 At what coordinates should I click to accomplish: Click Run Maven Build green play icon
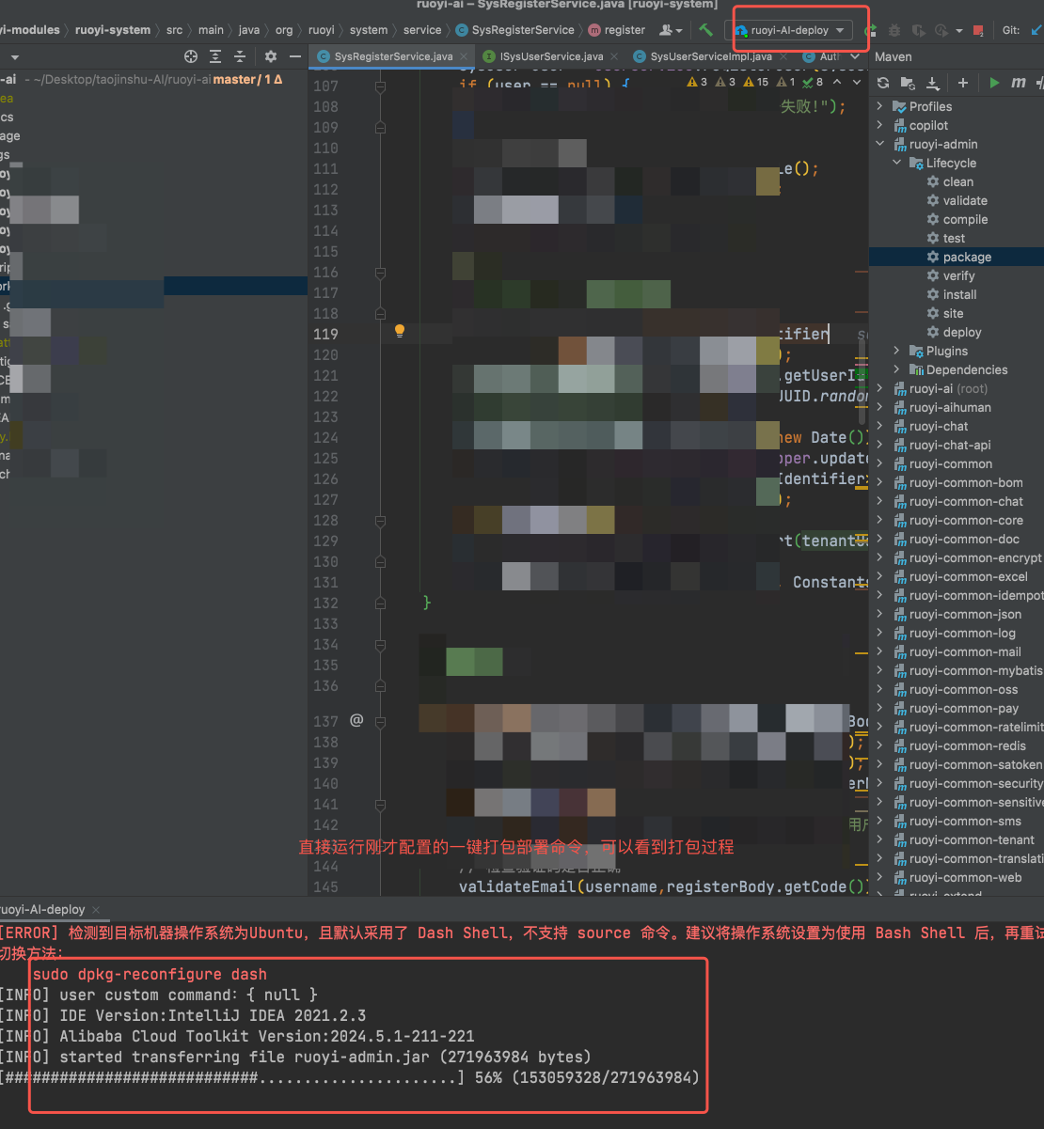tap(994, 83)
